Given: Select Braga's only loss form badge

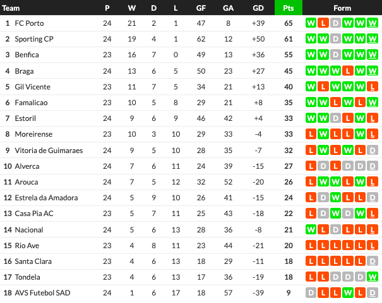Looking at the screenshot, I should (348, 71).
